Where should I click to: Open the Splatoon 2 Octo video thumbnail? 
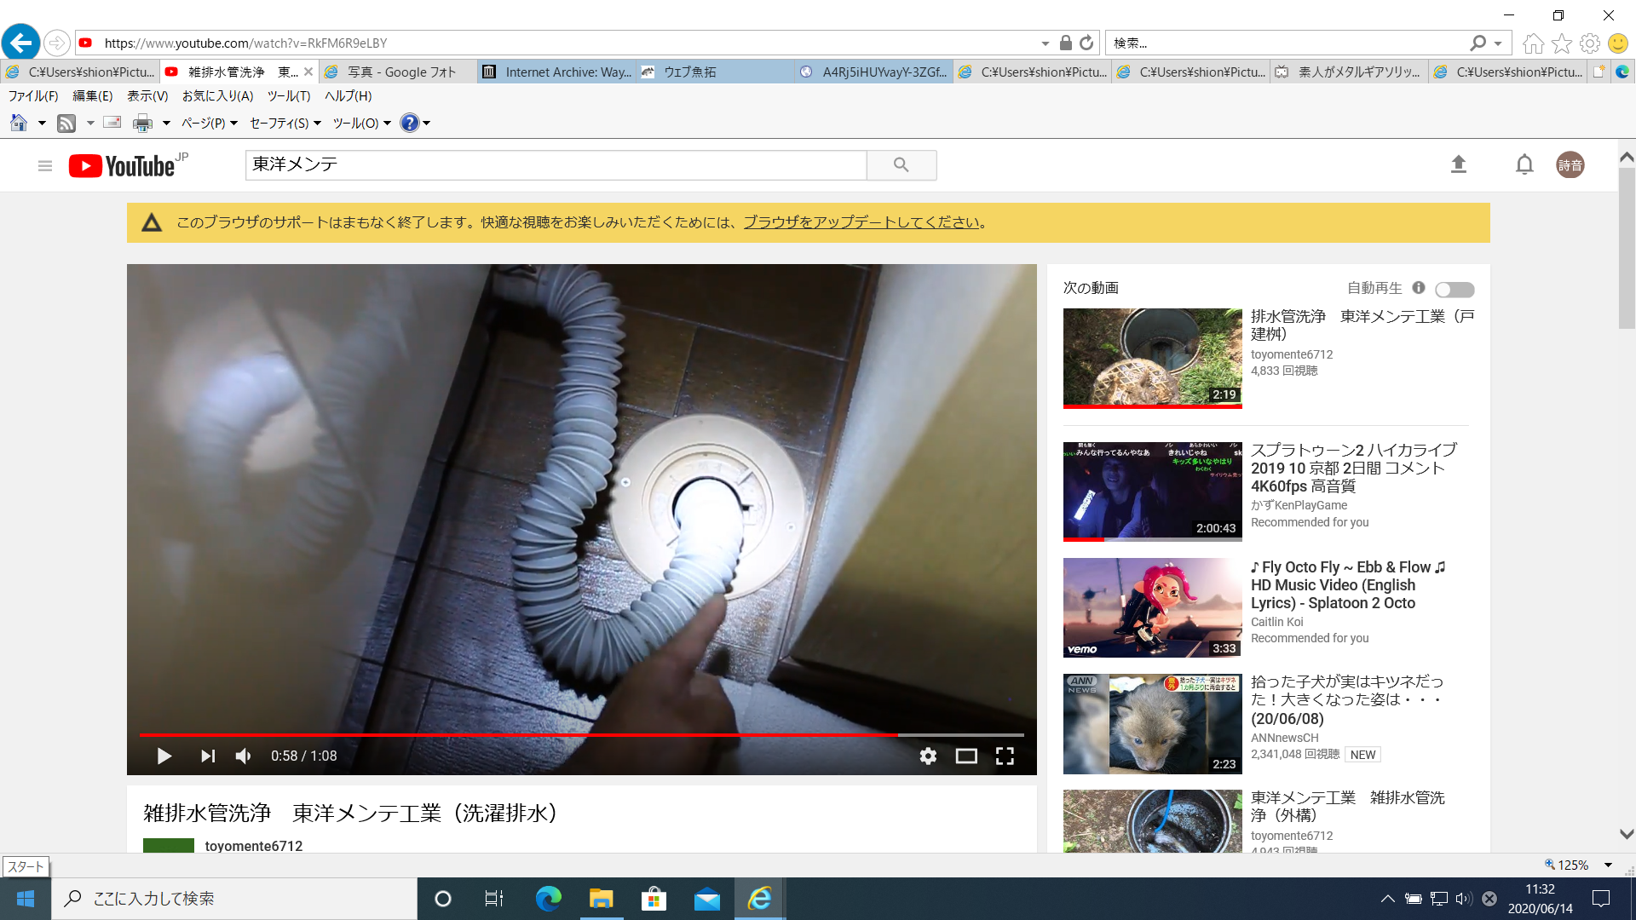[1152, 607]
